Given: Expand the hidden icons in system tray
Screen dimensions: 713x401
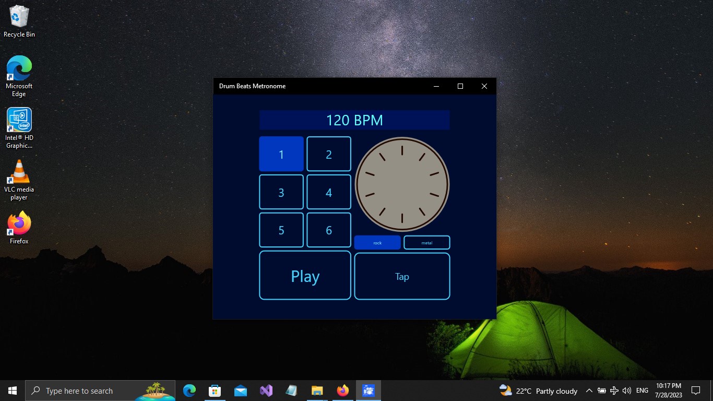Looking at the screenshot, I should tap(589, 390).
